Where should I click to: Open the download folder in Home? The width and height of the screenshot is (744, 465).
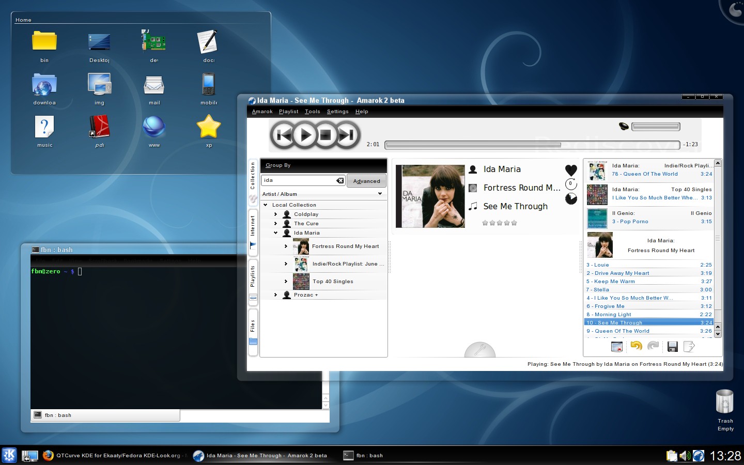click(44, 89)
